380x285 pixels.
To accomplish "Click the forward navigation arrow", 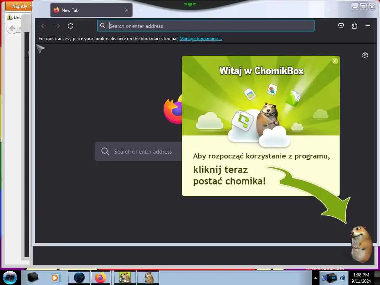I will pos(57,26).
